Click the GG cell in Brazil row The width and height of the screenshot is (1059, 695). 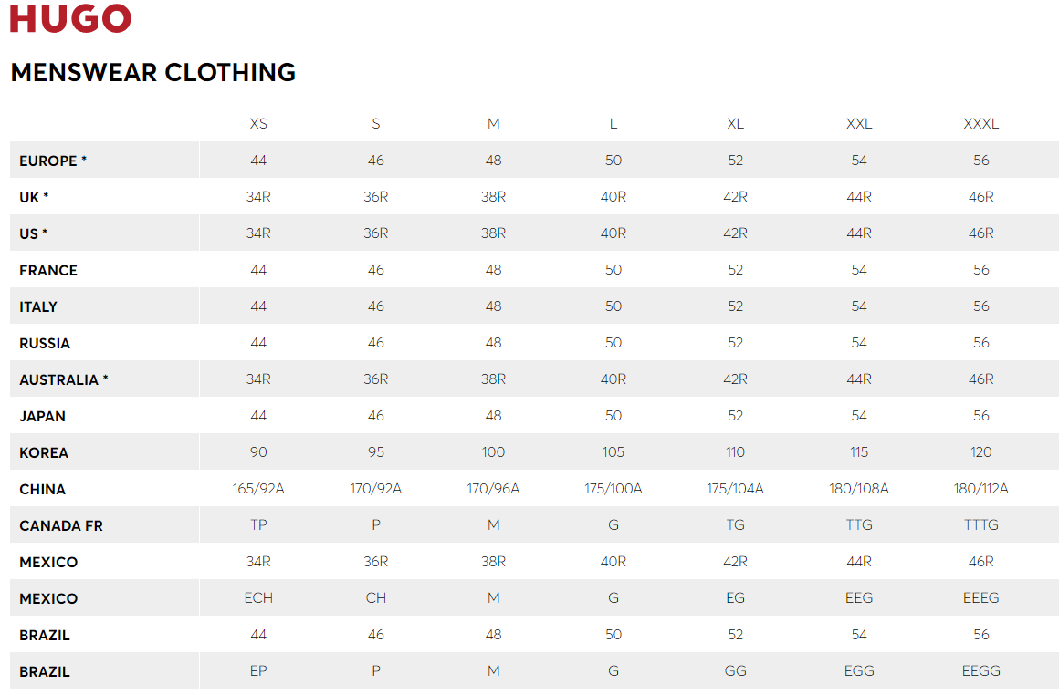[x=736, y=670]
